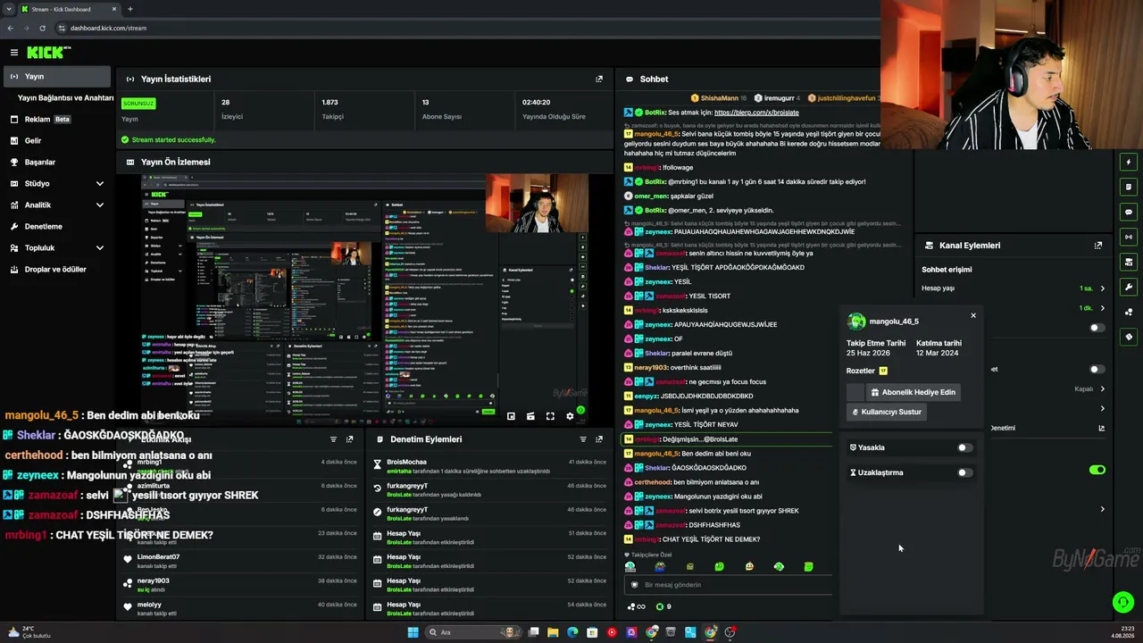The height and width of the screenshot is (643, 1143).
Task: Click Kullanıcıyı Sustur button
Action: (x=887, y=412)
